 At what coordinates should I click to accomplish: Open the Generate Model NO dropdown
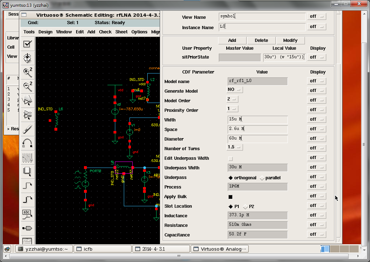(x=235, y=89)
